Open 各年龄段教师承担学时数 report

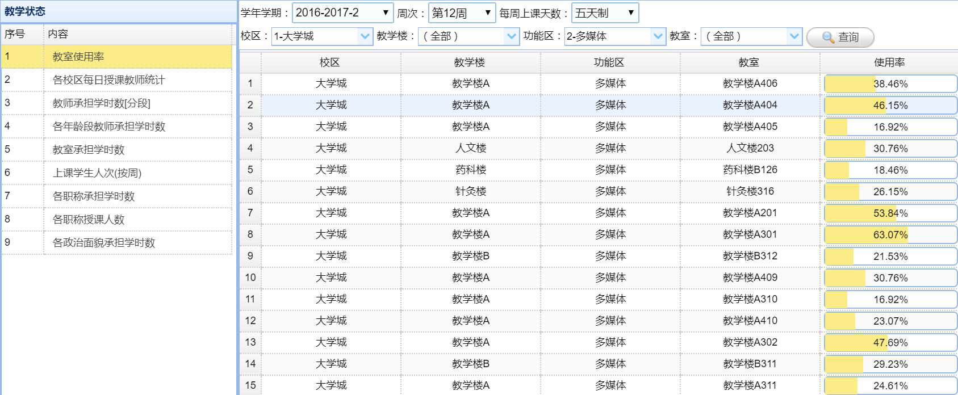[108, 127]
